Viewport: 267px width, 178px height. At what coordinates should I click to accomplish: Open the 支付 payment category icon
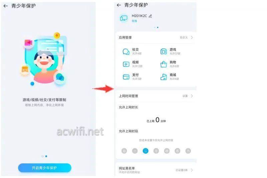(126, 77)
